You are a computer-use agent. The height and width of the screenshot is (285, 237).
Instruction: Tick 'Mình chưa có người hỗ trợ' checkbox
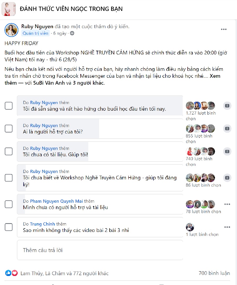point(9,204)
